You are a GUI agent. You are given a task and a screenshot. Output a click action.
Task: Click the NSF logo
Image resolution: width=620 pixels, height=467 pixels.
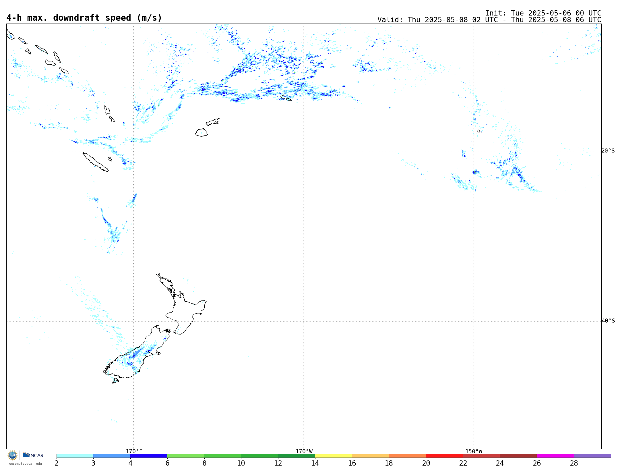(x=13, y=455)
